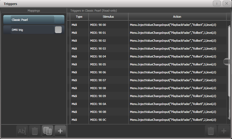Click the RollerA,9 action cell
232x139 pixels.
click(177, 96)
